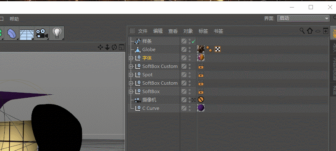The height and width of the screenshot is (151, 336).
Task: Select the 摄像机 object name
Action: [x=150, y=100]
